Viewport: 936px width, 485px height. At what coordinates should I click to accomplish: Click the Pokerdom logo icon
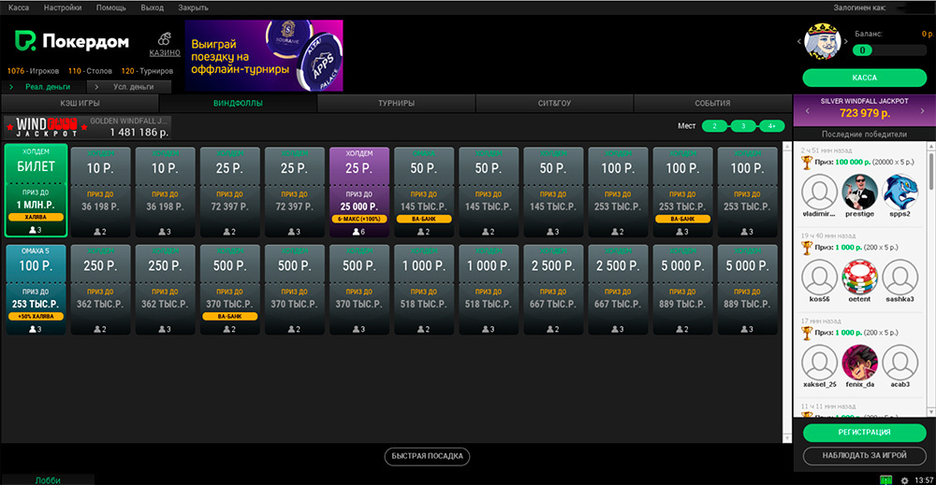point(23,42)
